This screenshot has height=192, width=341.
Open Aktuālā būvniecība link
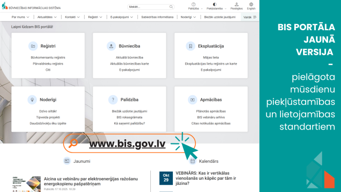129,57
